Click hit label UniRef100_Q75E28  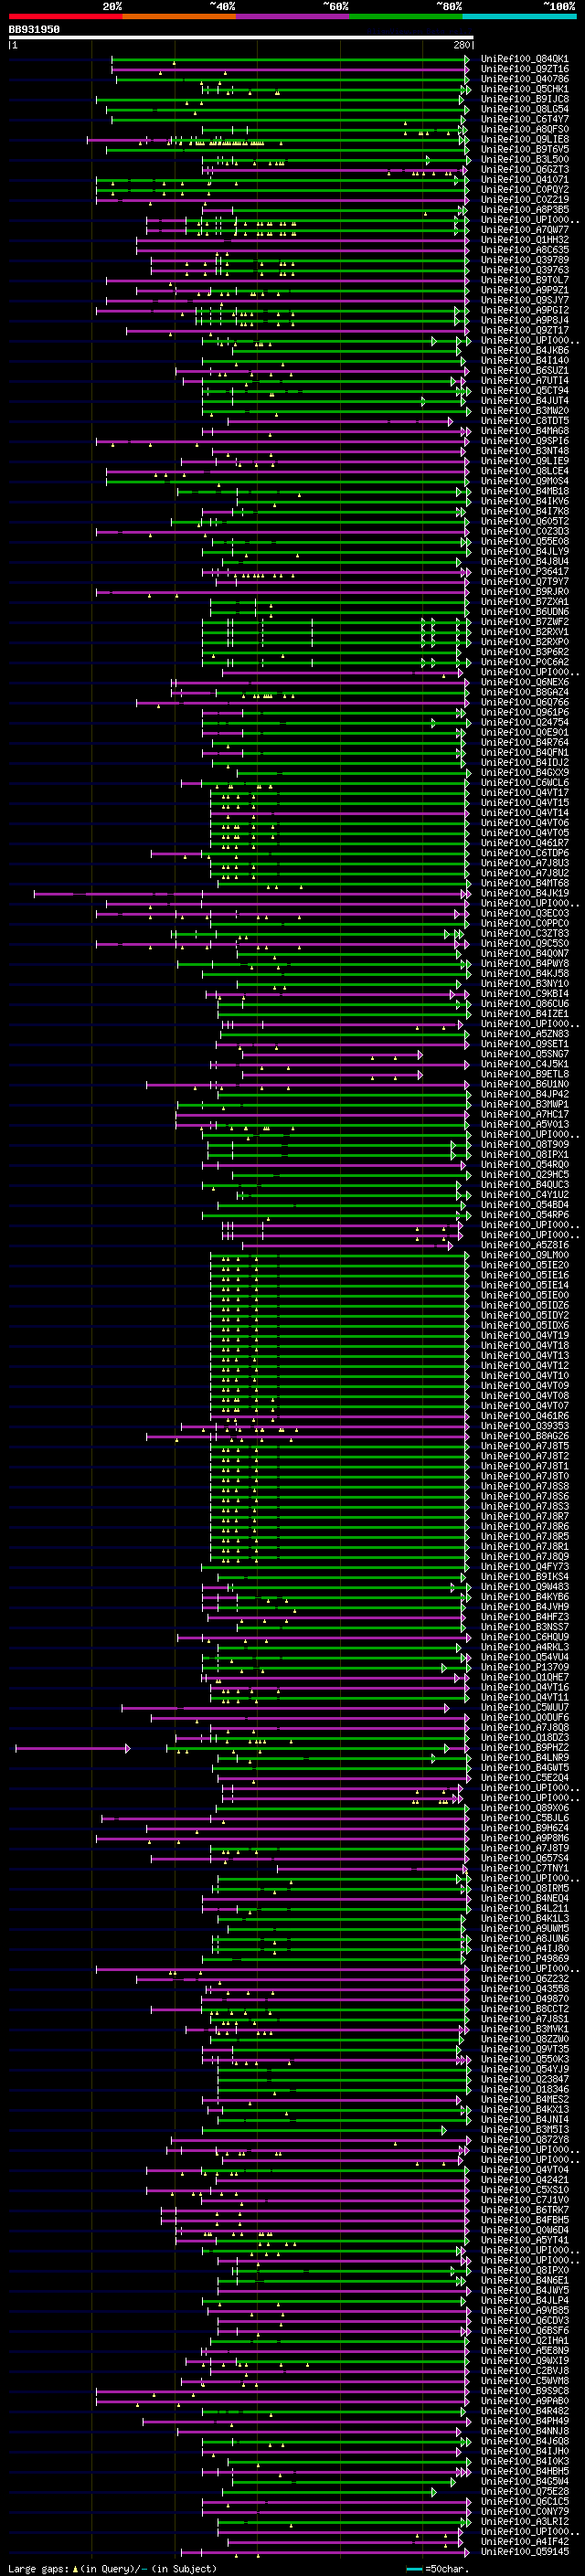point(525,2492)
